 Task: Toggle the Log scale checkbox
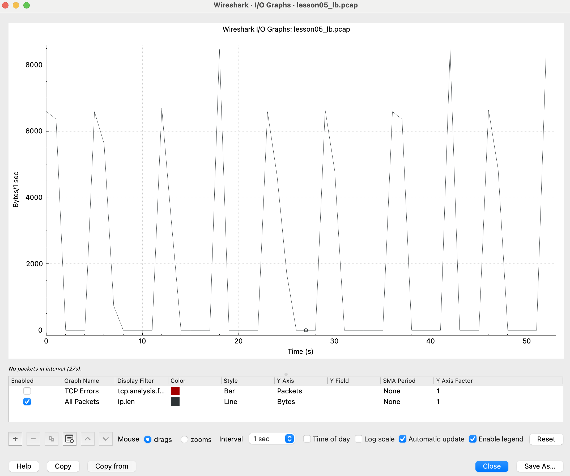pyautogui.click(x=359, y=439)
